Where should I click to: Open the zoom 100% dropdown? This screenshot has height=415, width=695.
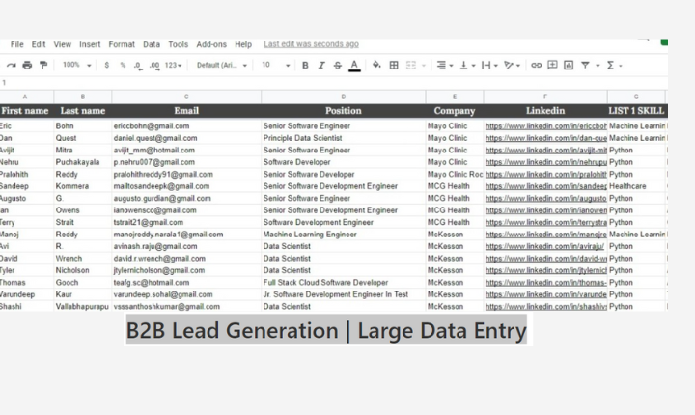[x=75, y=65]
